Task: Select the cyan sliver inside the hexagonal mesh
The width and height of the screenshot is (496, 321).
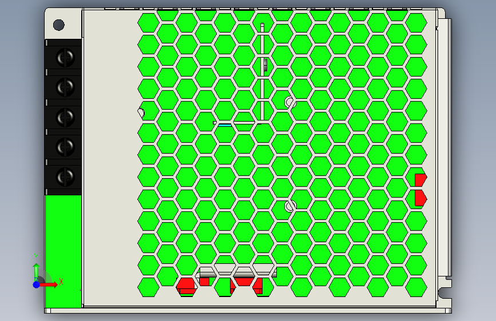Action: point(225,126)
